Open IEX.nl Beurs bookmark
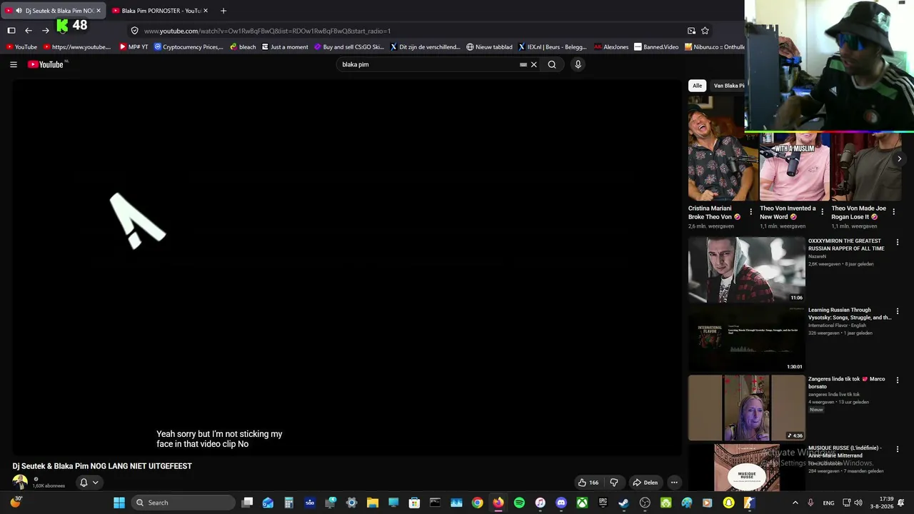 pos(552,47)
